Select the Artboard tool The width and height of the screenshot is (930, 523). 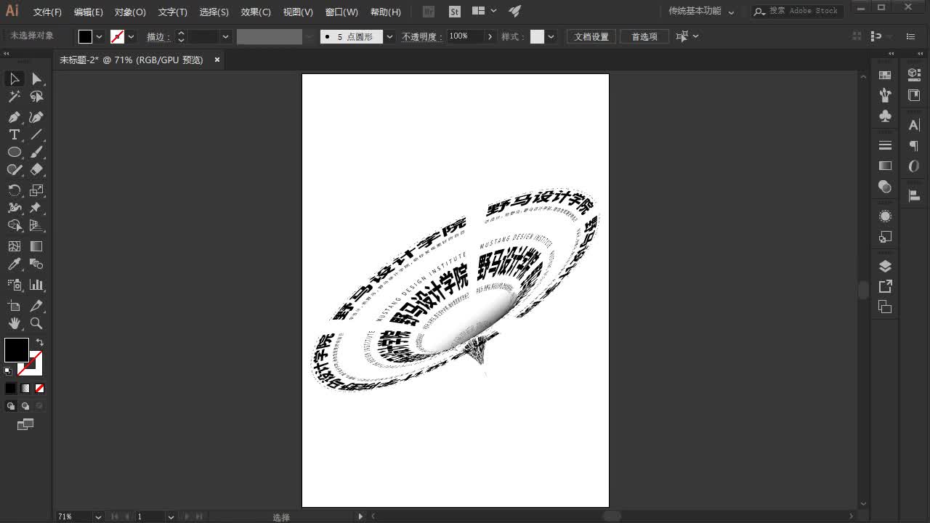click(x=15, y=306)
